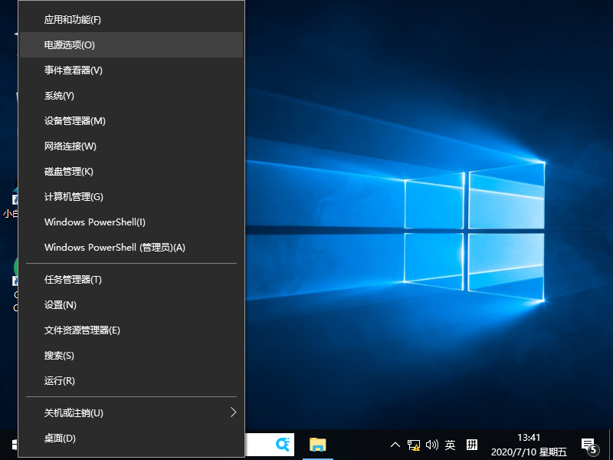Open the Action Center notifications icon
Image resolution: width=613 pixels, height=460 pixels.
590,444
